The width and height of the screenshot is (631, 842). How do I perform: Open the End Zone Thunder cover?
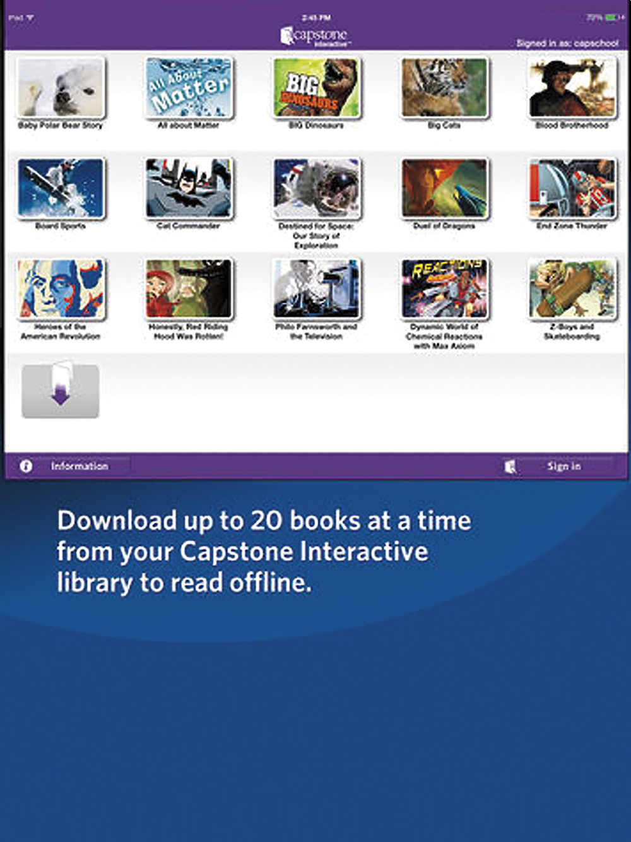pos(572,188)
